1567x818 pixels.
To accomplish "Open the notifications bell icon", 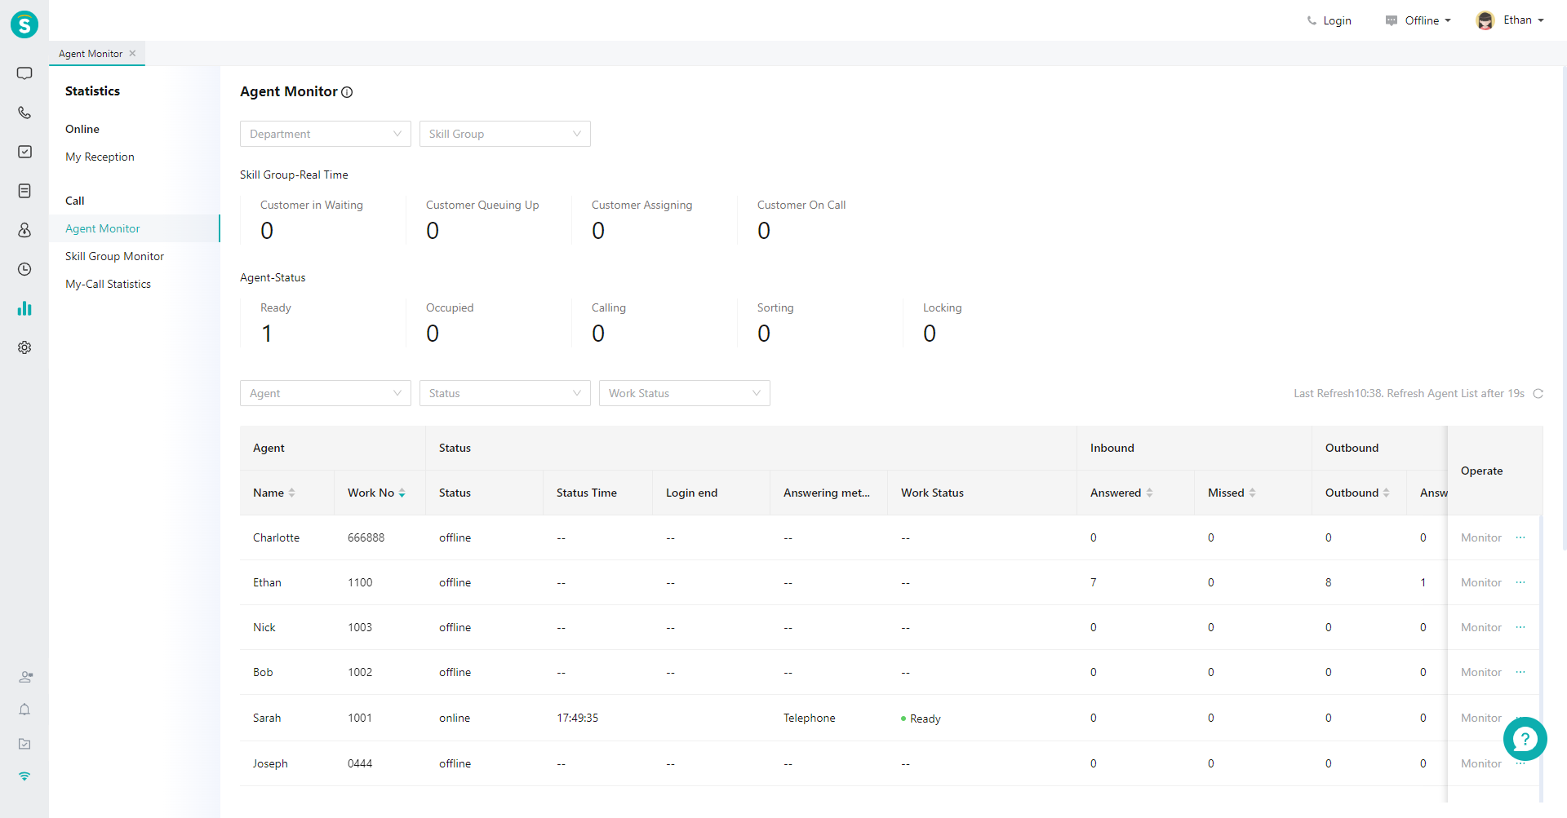I will [24, 710].
